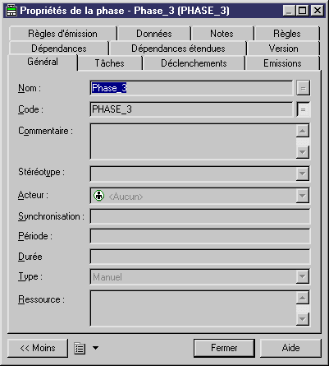Viewport: 329px width, 366px height.
Task: Open the arrow next to properties menu icon
Action: (x=95, y=348)
